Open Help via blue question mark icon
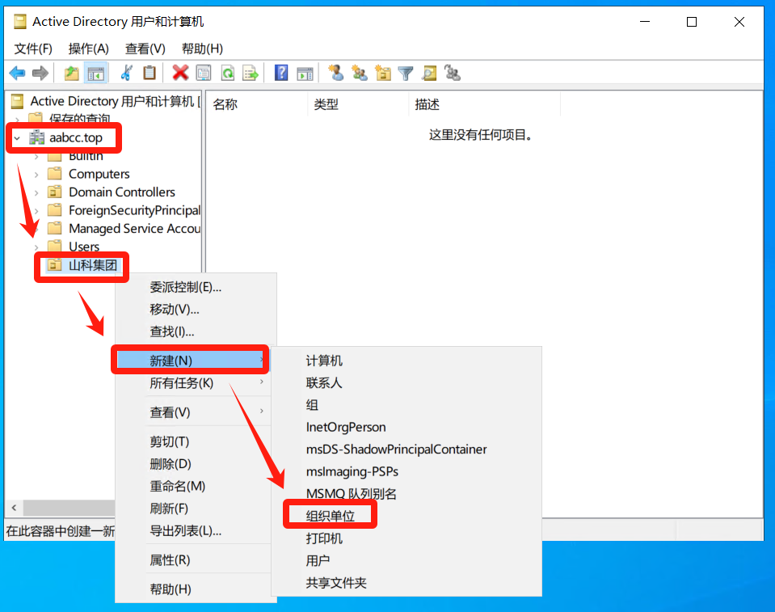The height and width of the screenshot is (612, 775). tap(281, 74)
